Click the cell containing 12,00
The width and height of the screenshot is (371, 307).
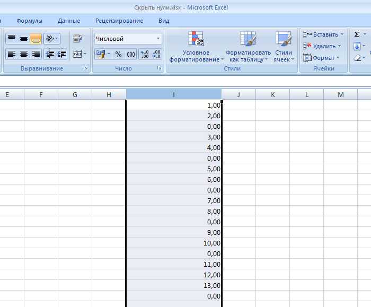click(174, 275)
